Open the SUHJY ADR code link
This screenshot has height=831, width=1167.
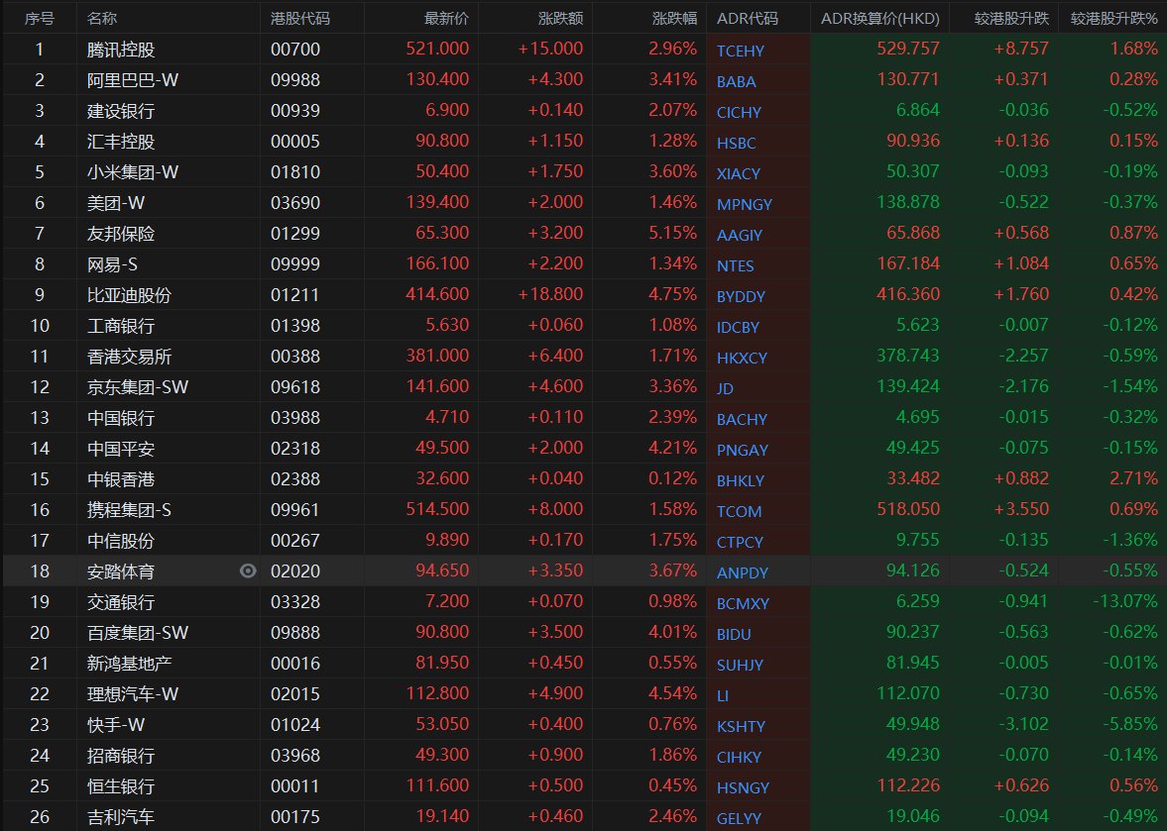click(x=740, y=666)
